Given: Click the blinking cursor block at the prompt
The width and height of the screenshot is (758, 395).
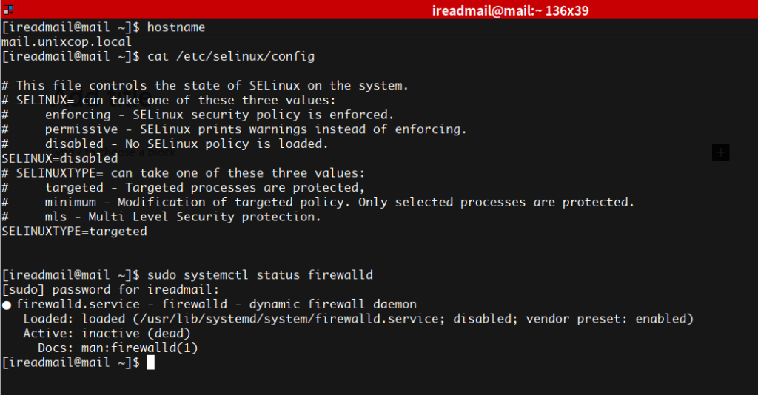Looking at the screenshot, I should tap(151, 362).
